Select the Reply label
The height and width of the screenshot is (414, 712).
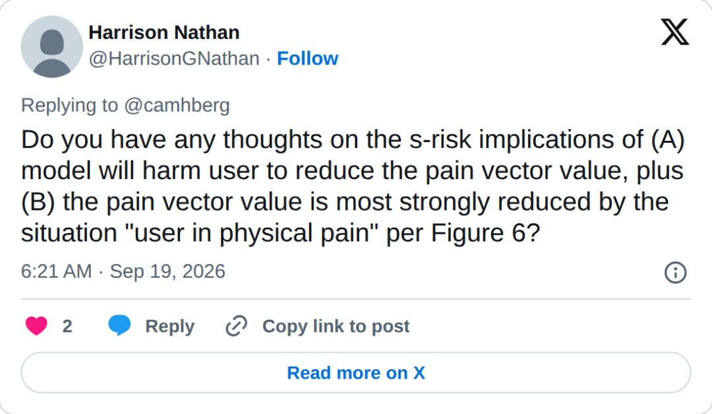(170, 326)
